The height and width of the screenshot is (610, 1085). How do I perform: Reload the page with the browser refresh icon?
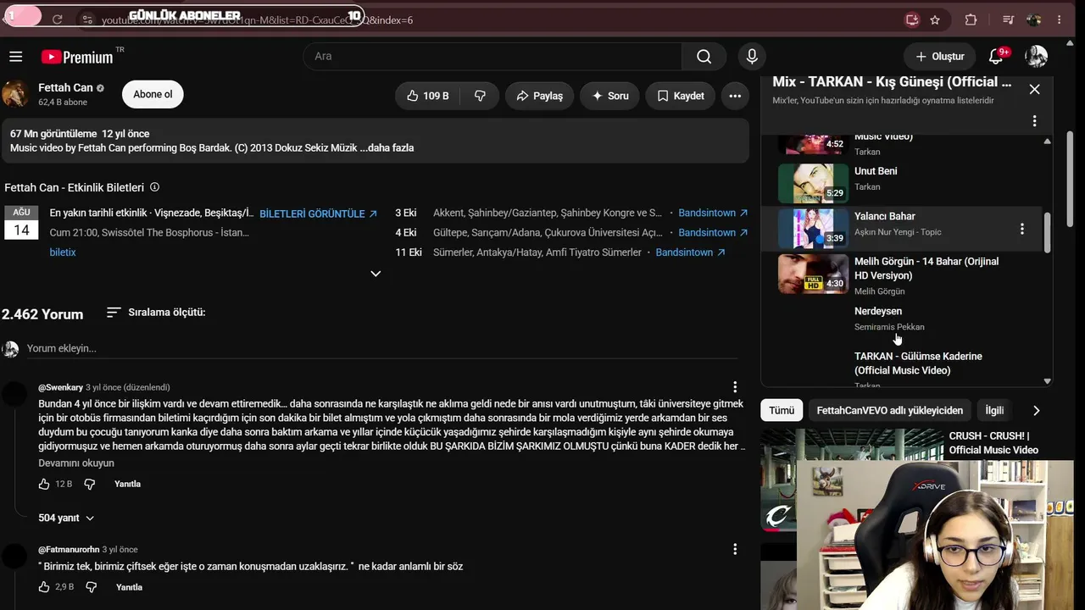[57, 19]
